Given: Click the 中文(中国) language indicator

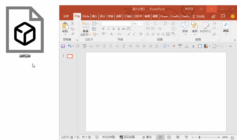Looking at the screenshot, I should pos(109,137).
